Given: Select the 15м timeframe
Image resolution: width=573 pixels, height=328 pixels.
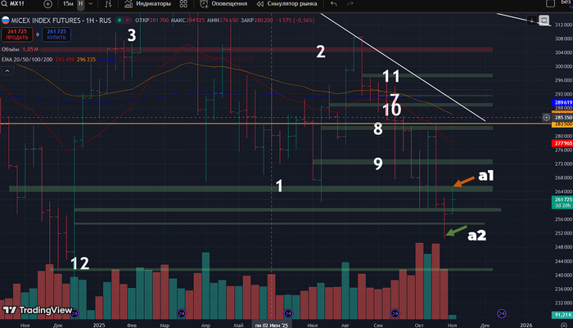Looking at the screenshot, I should tap(69, 4).
